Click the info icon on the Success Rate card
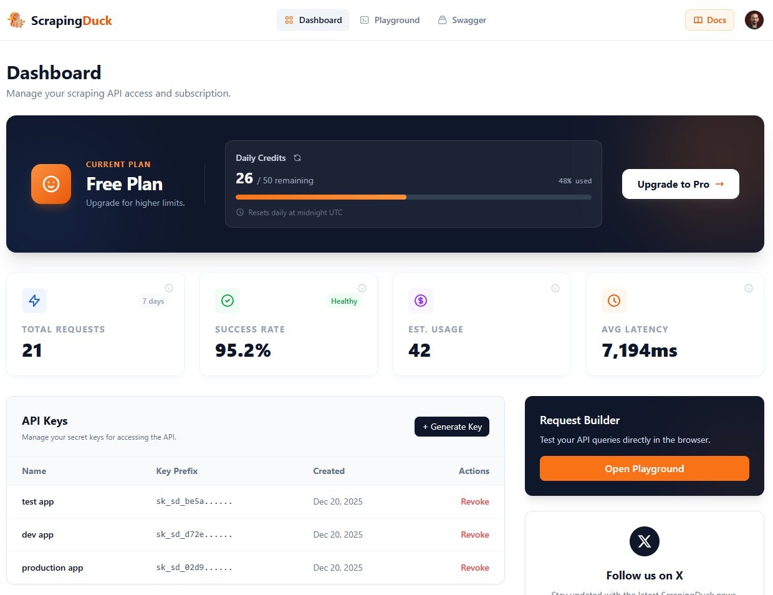 pos(362,288)
